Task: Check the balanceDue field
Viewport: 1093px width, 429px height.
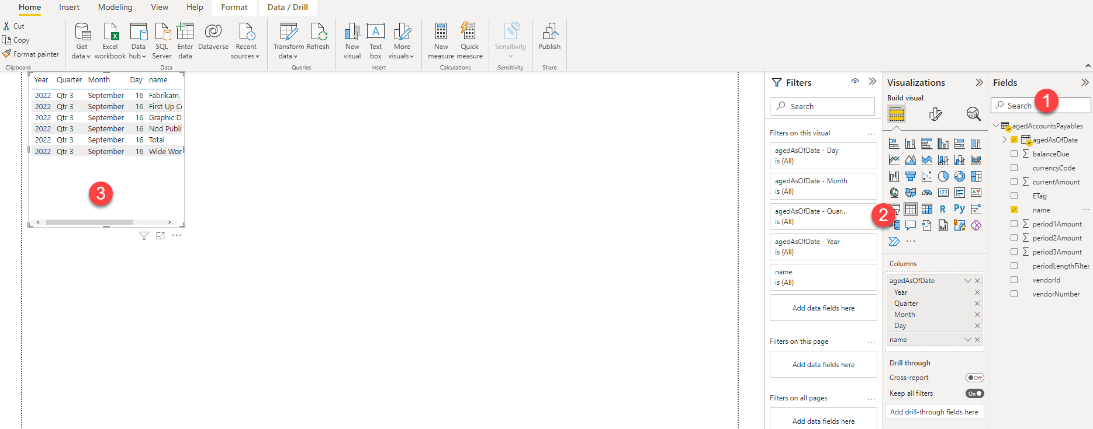Action: 1014,154
